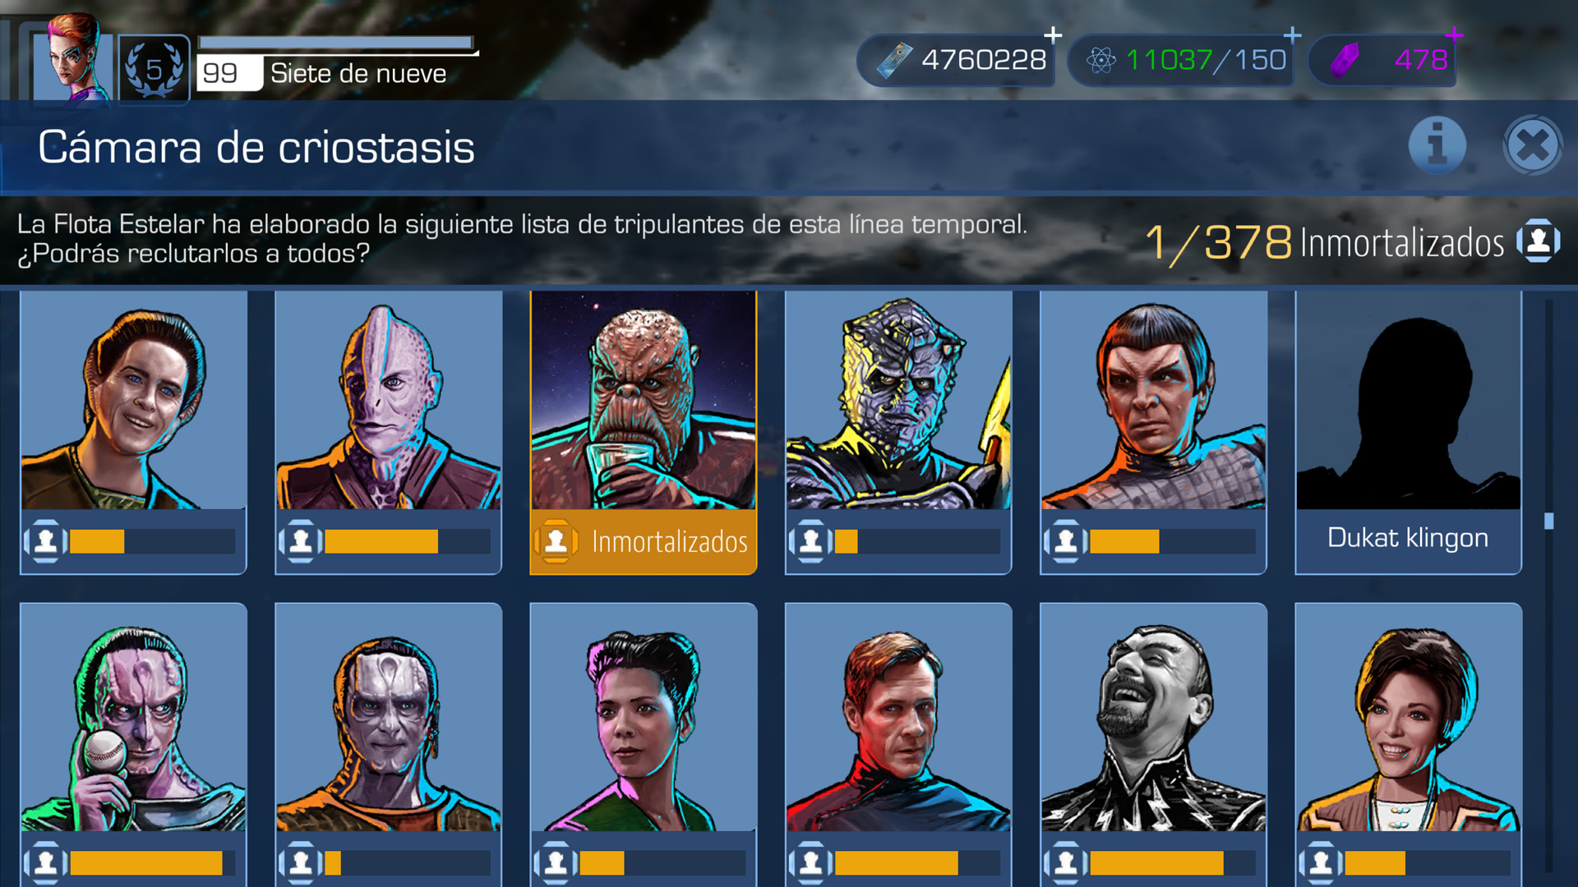Viewport: 1578px width, 887px height.
Task: Add chronitons with the plus icon
Action: coord(1292,35)
